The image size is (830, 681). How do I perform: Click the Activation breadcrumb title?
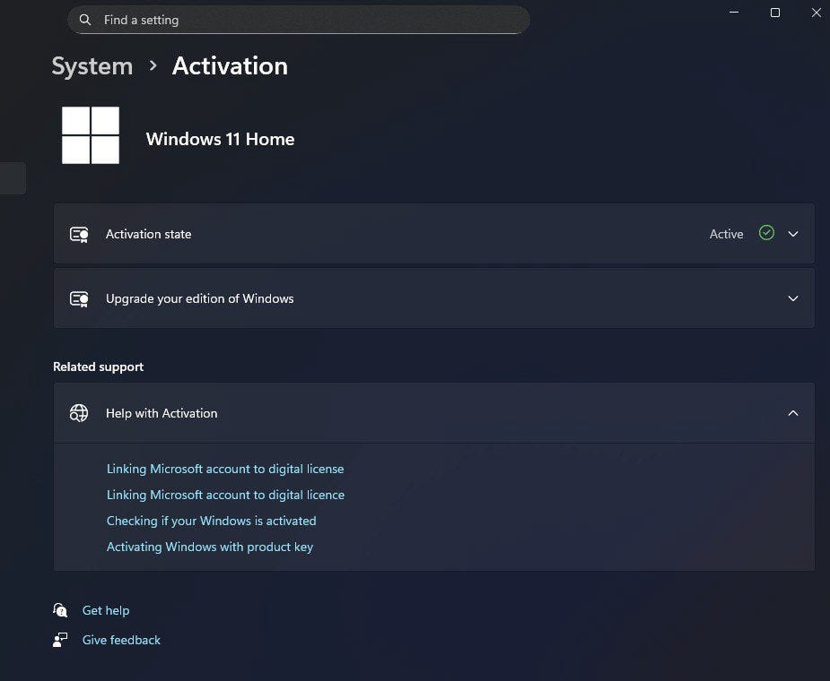click(x=230, y=66)
